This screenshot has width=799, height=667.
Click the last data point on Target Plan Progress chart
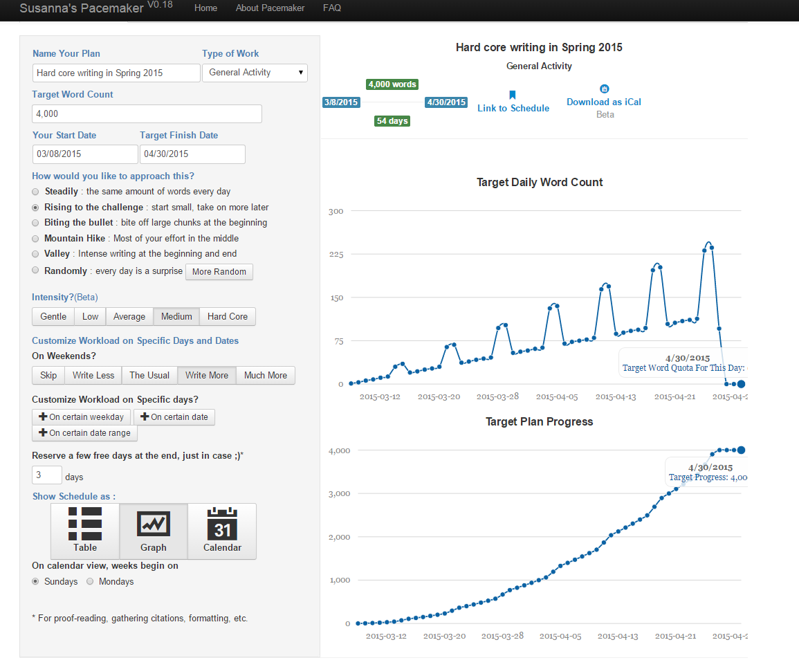click(x=742, y=450)
